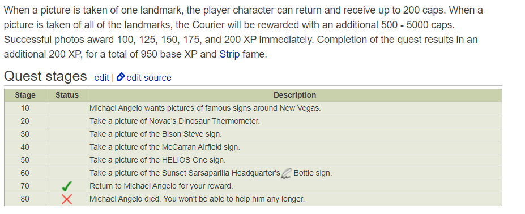Click the HELIOS One sign description
The image size is (525, 214).
tap(157, 160)
